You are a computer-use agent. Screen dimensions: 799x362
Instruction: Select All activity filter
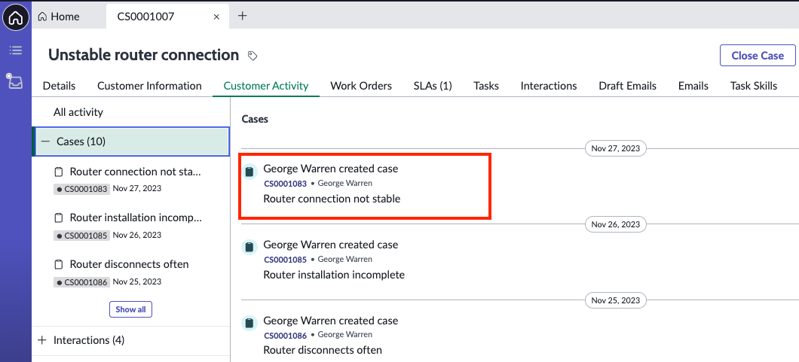pos(78,112)
